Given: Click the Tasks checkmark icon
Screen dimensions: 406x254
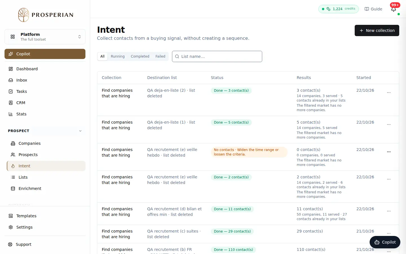Looking at the screenshot, I should [x=11, y=91].
